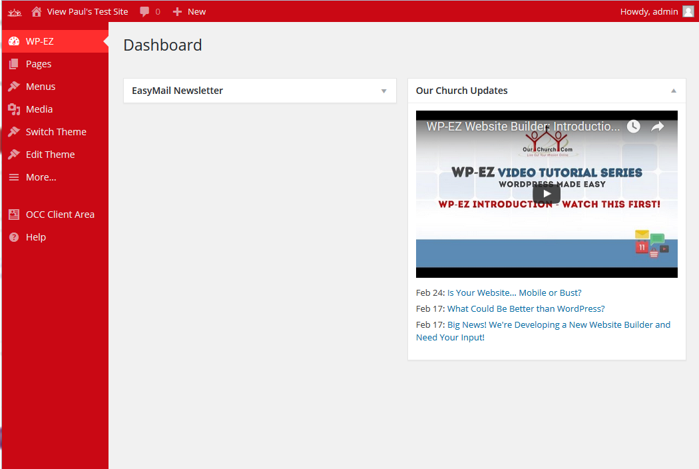Click the Feb 24: date text
Image resolution: width=699 pixels, height=469 pixels.
pos(430,292)
